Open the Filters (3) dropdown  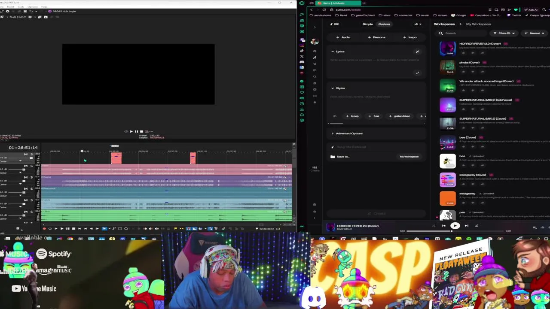coord(504,33)
